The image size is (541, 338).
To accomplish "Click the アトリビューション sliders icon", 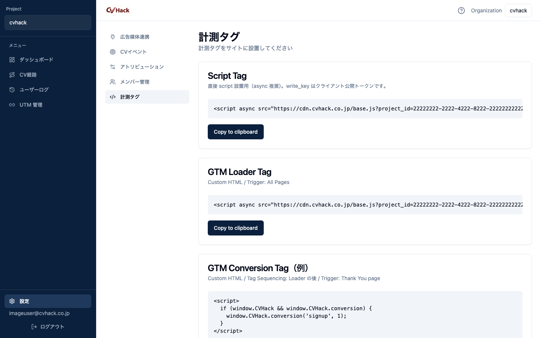I will [113, 67].
